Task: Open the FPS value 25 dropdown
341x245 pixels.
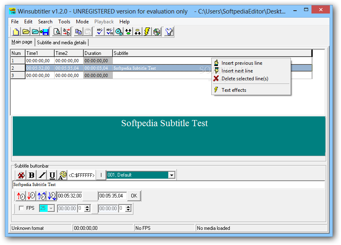Action: pos(51,208)
